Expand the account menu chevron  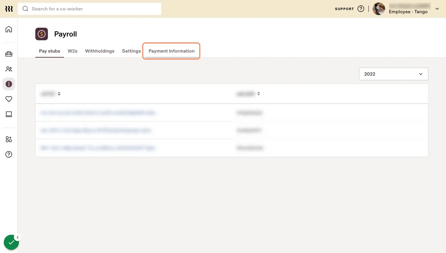437,9
